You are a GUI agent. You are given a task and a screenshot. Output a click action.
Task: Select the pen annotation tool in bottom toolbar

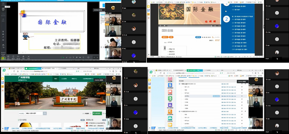66,58
